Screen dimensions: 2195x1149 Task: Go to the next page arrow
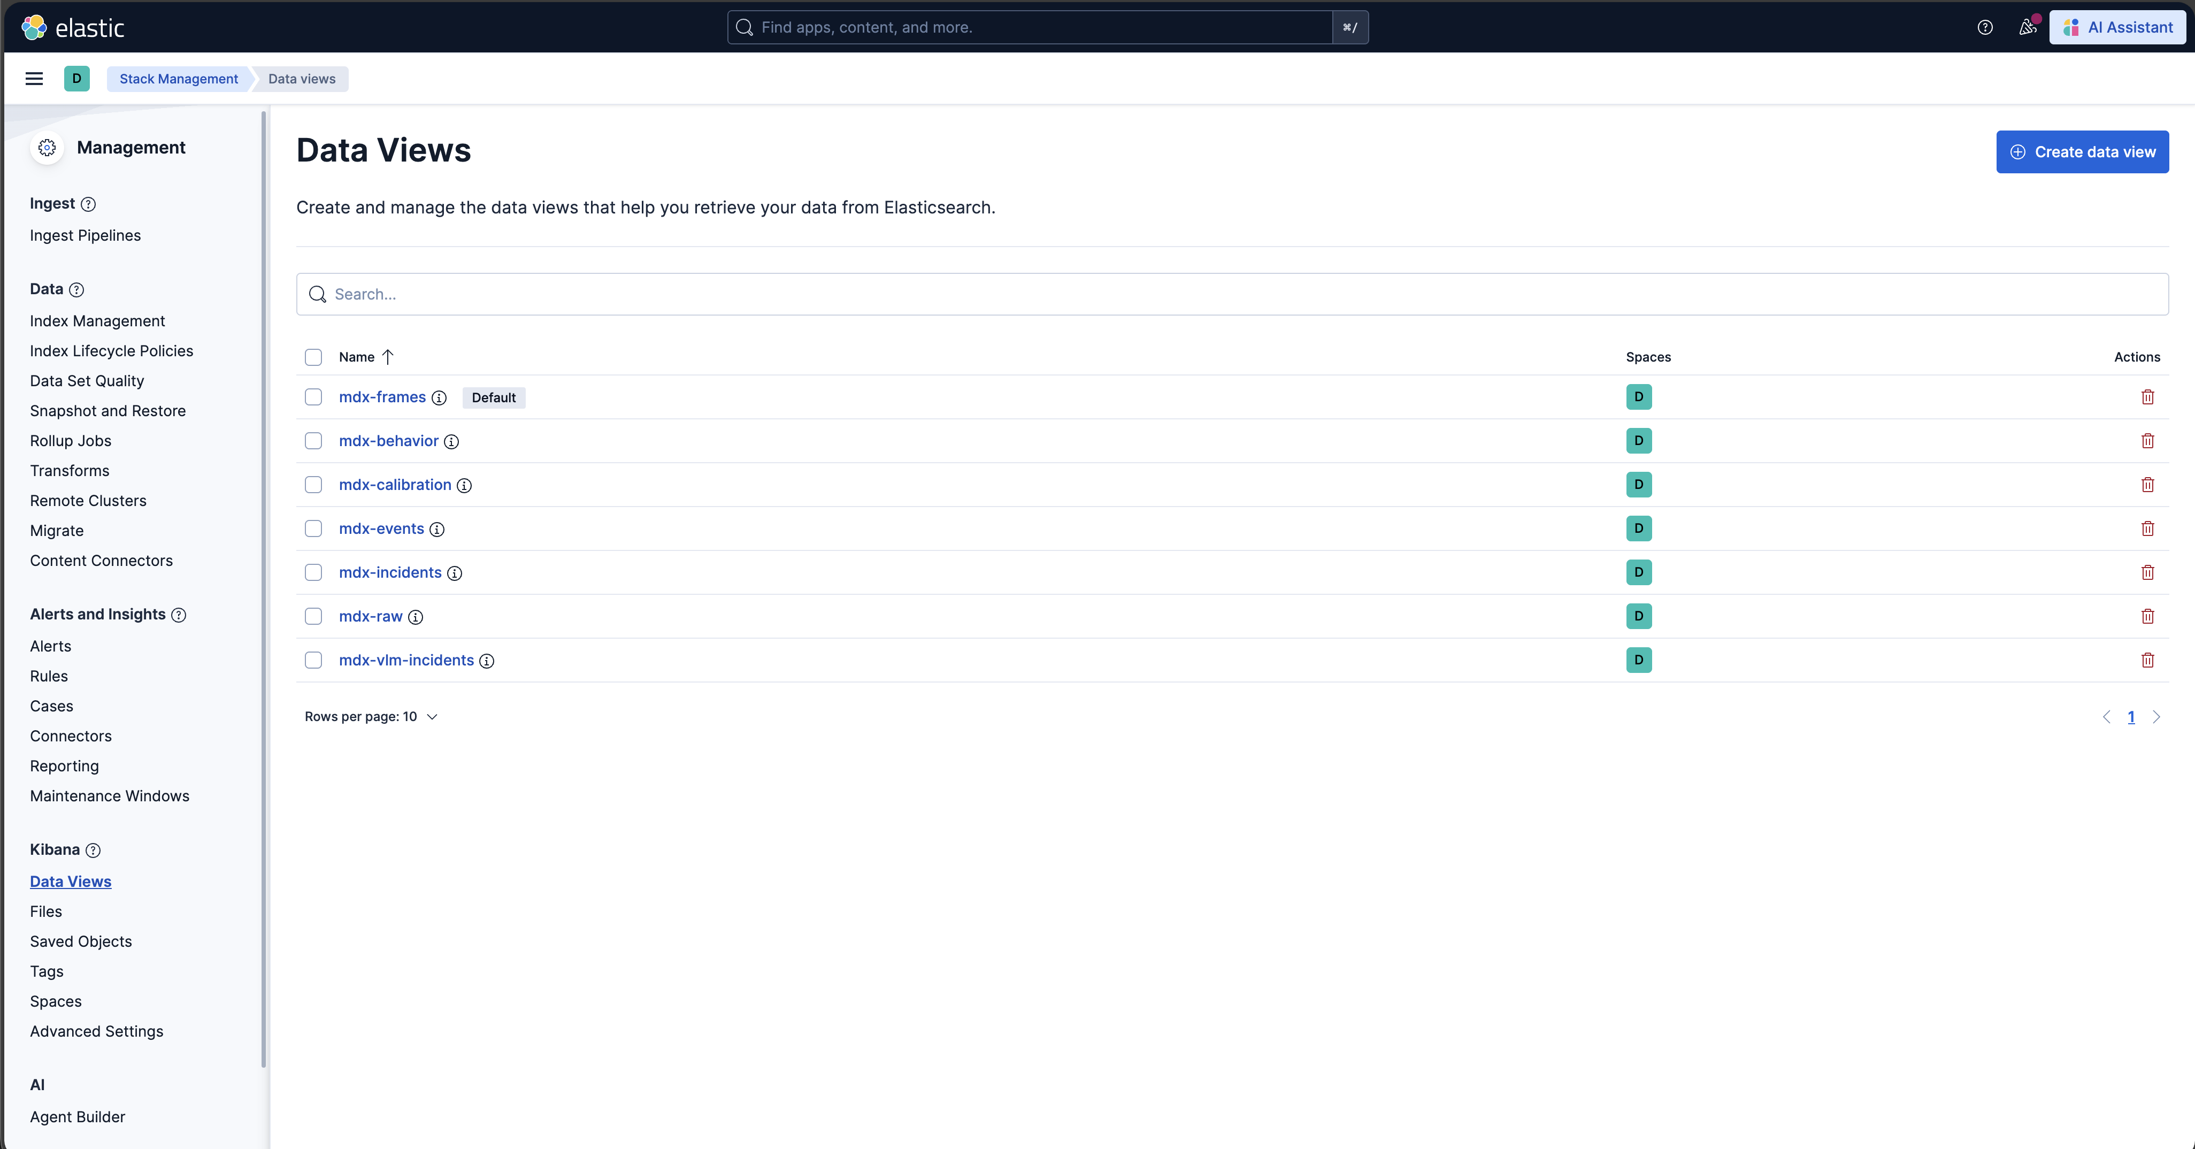point(2156,717)
